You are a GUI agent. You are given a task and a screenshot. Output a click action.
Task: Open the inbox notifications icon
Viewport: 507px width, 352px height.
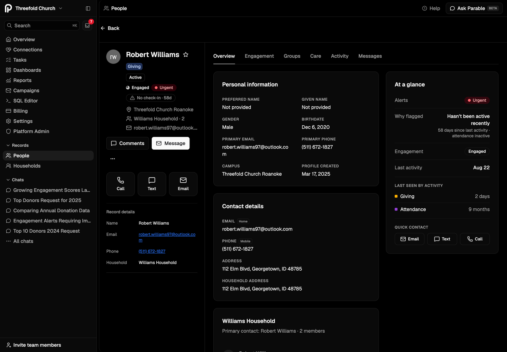point(87,26)
